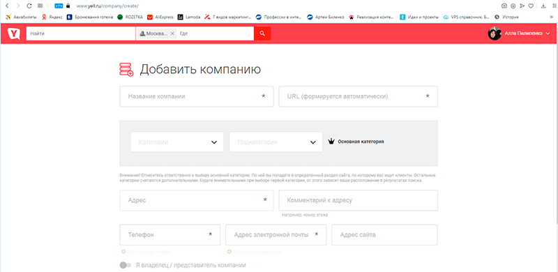Click the ad blocker shield icon
558x272 pixels.
click(x=513, y=6)
